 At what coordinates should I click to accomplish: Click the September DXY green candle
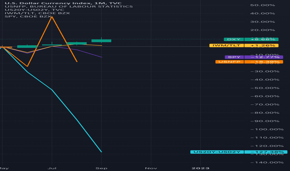tap(101, 41)
